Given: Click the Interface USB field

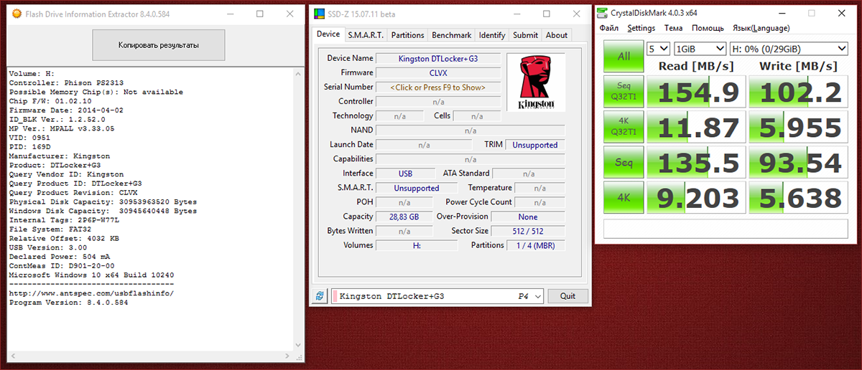Looking at the screenshot, I should coord(405,174).
